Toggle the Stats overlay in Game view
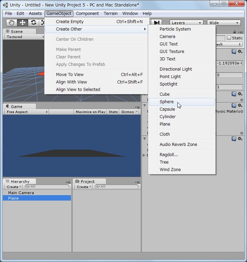Screen dimensions: 247x262 [113, 112]
